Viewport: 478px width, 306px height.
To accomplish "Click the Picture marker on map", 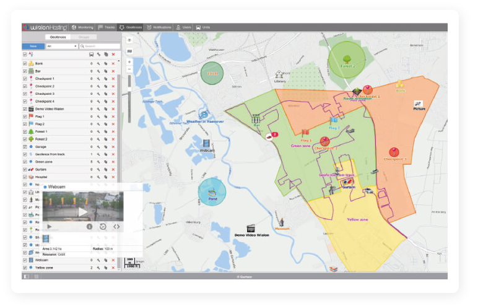I will coord(419,103).
